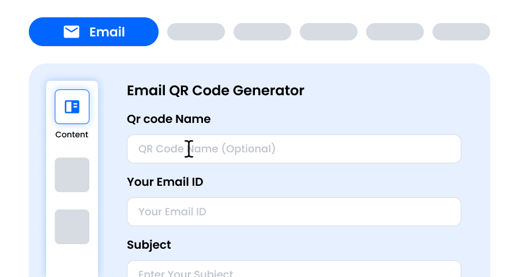Choose the first gray pill after Email
This screenshot has width=519, height=277.
click(196, 32)
